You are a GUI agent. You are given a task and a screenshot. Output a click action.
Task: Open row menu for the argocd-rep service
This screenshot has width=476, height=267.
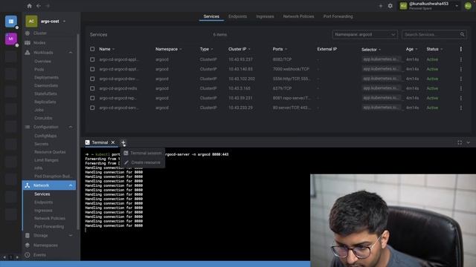(461, 98)
